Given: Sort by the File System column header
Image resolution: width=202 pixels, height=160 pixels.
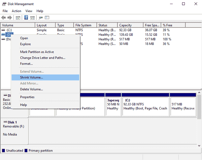Looking at the screenshot, I should [85, 25].
